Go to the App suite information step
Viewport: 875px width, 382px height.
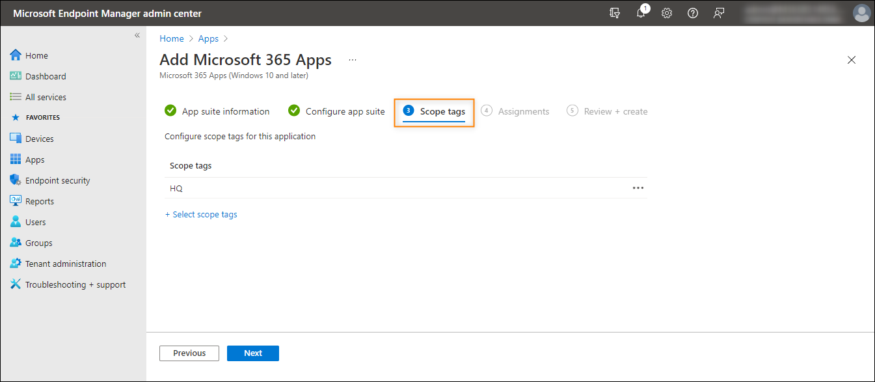(217, 111)
